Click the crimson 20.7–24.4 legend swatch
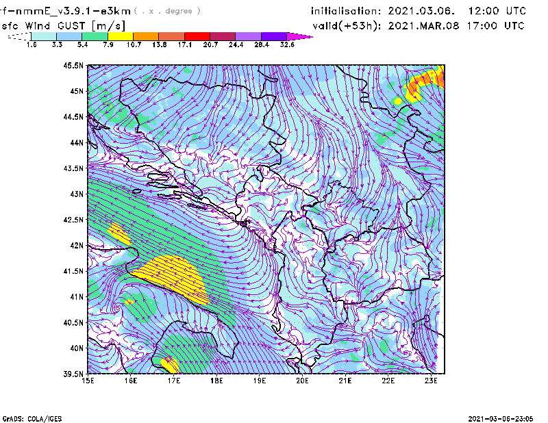 coord(223,36)
